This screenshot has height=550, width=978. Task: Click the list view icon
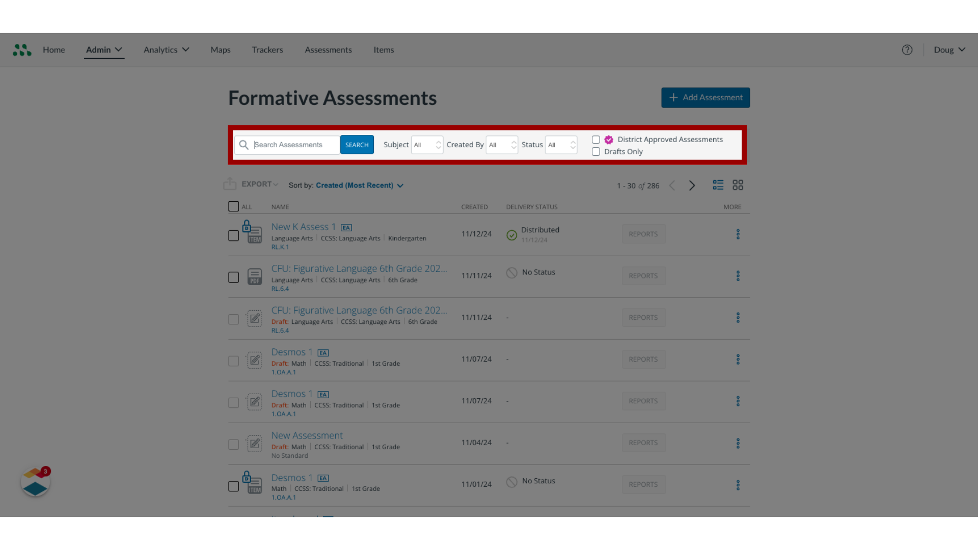pos(718,185)
